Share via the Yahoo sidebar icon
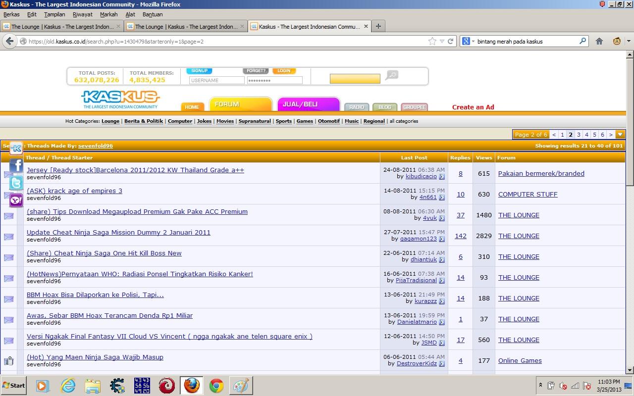The width and height of the screenshot is (634, 396). (x=16, y=200)
